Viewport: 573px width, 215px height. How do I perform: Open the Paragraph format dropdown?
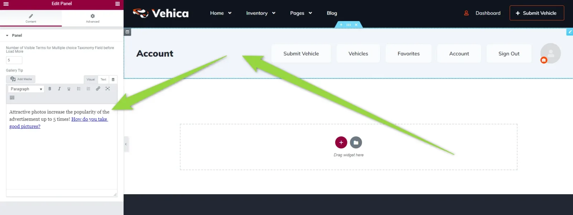(x=26, y=89)
